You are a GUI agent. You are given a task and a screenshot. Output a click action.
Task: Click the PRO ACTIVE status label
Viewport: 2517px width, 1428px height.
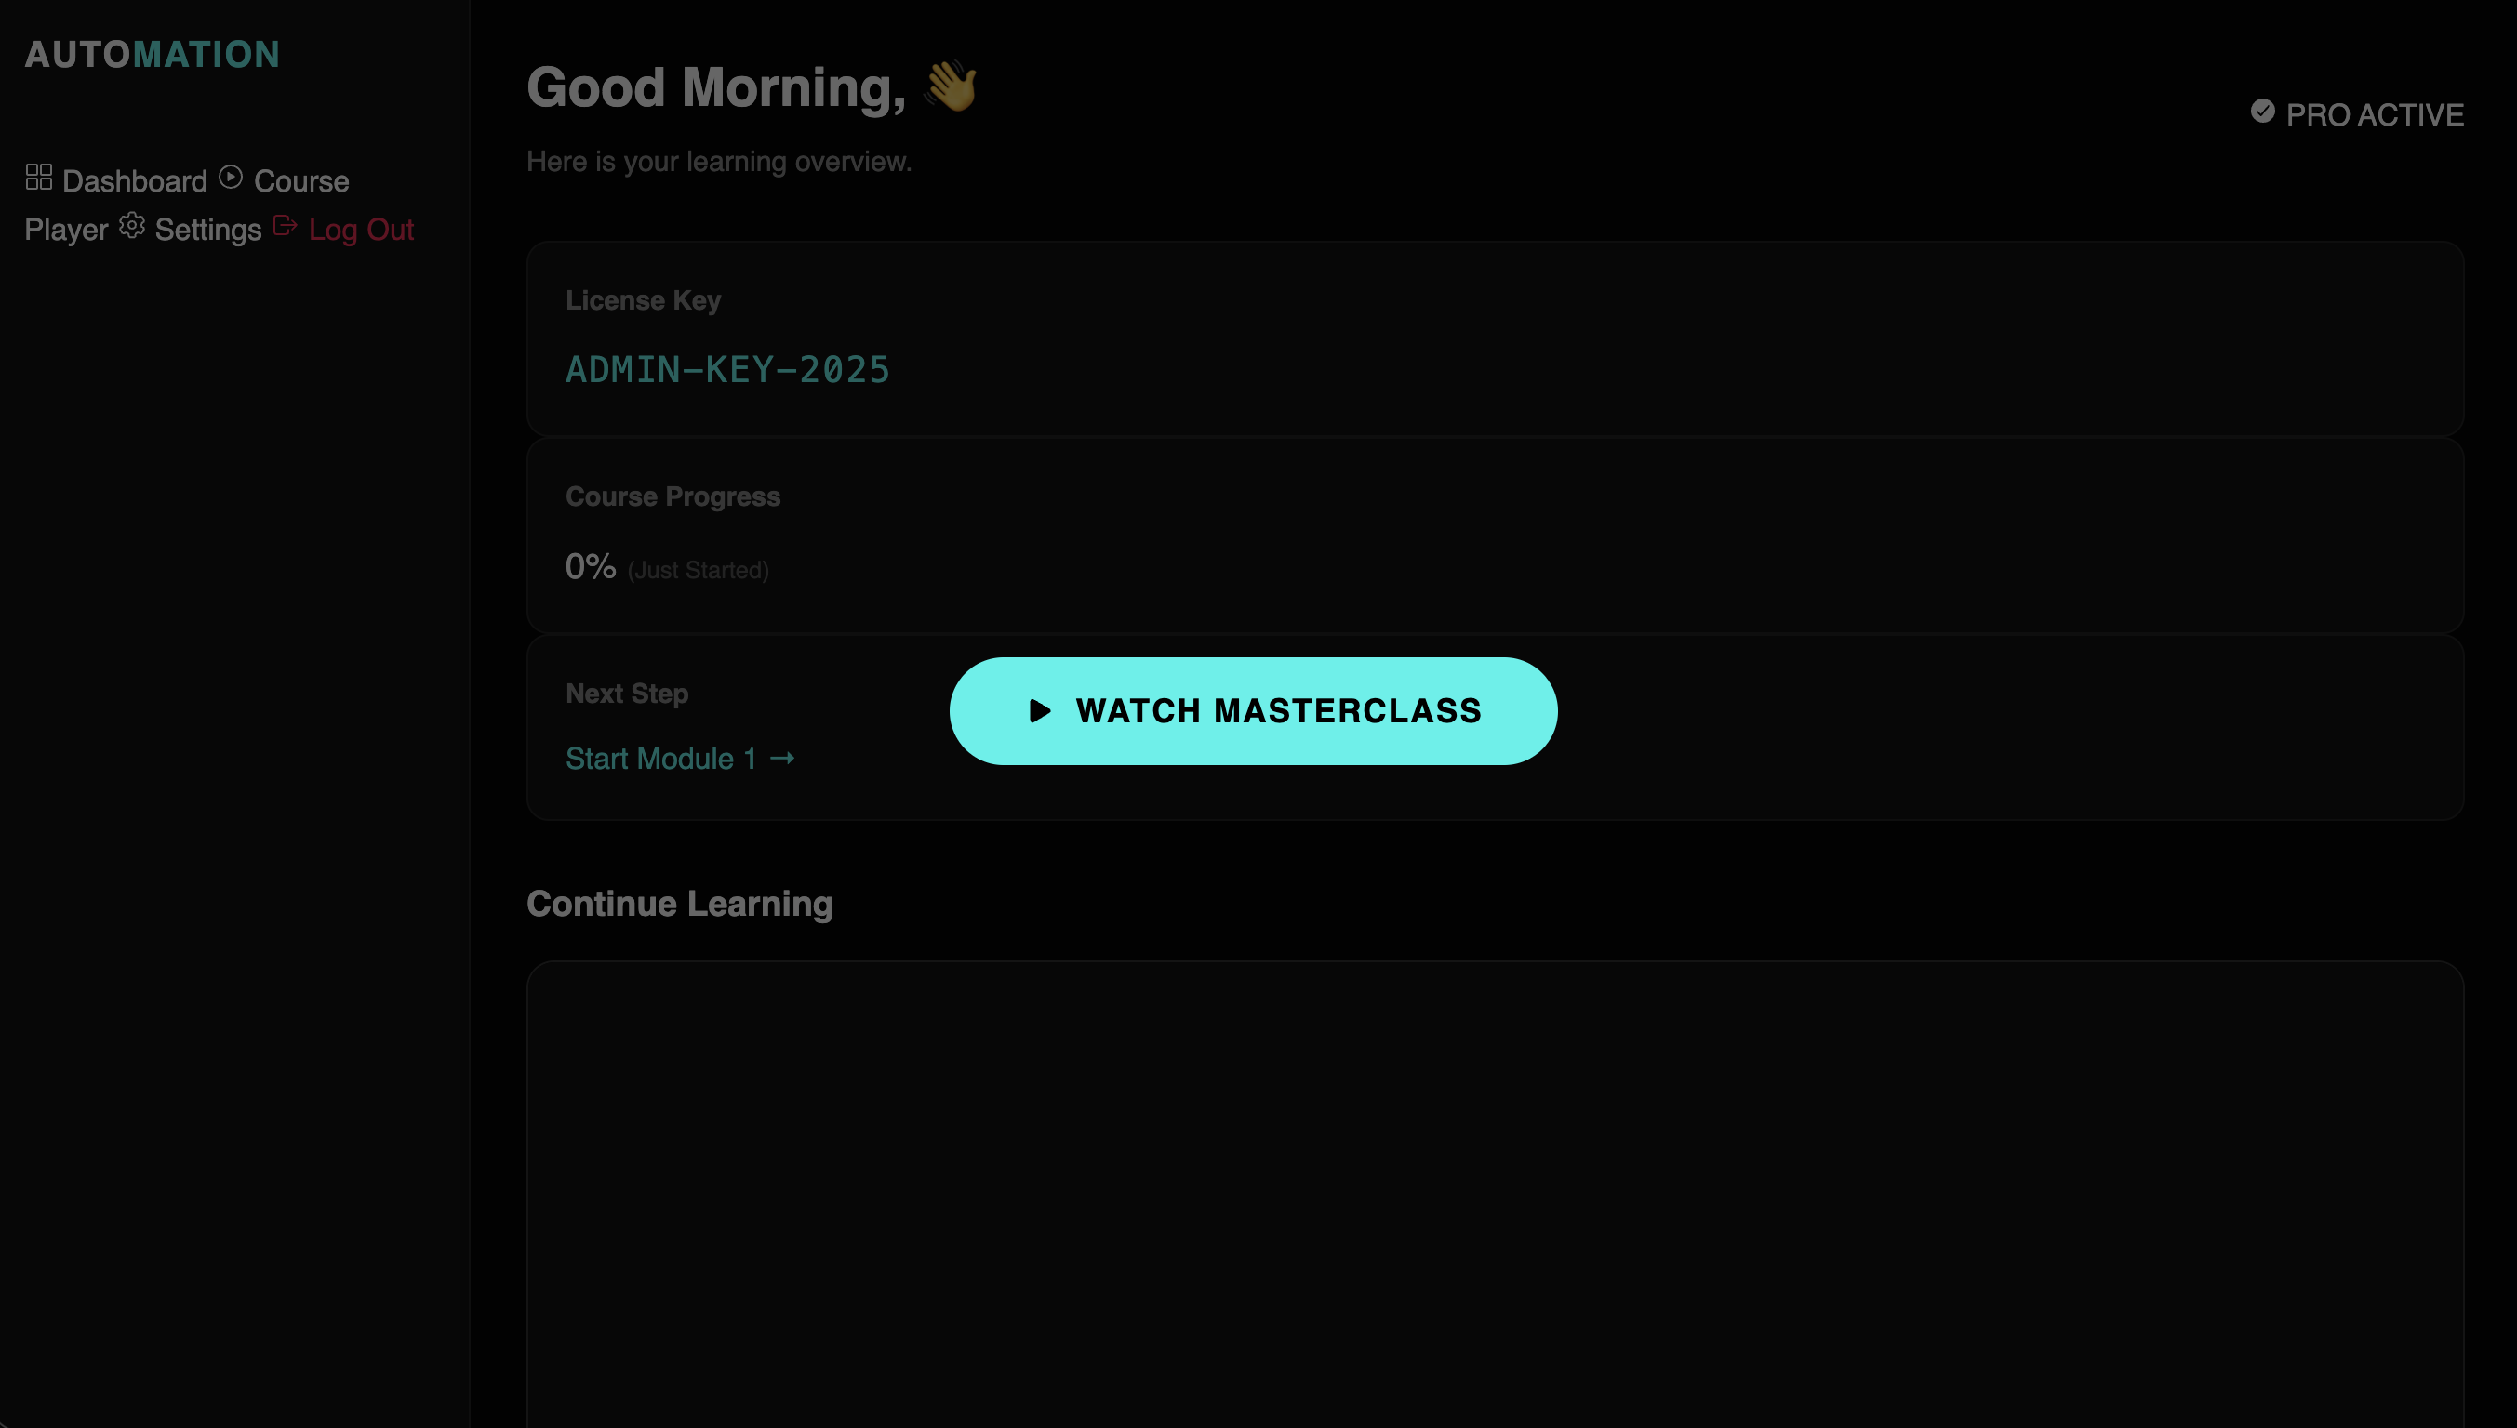(2374, 114)
